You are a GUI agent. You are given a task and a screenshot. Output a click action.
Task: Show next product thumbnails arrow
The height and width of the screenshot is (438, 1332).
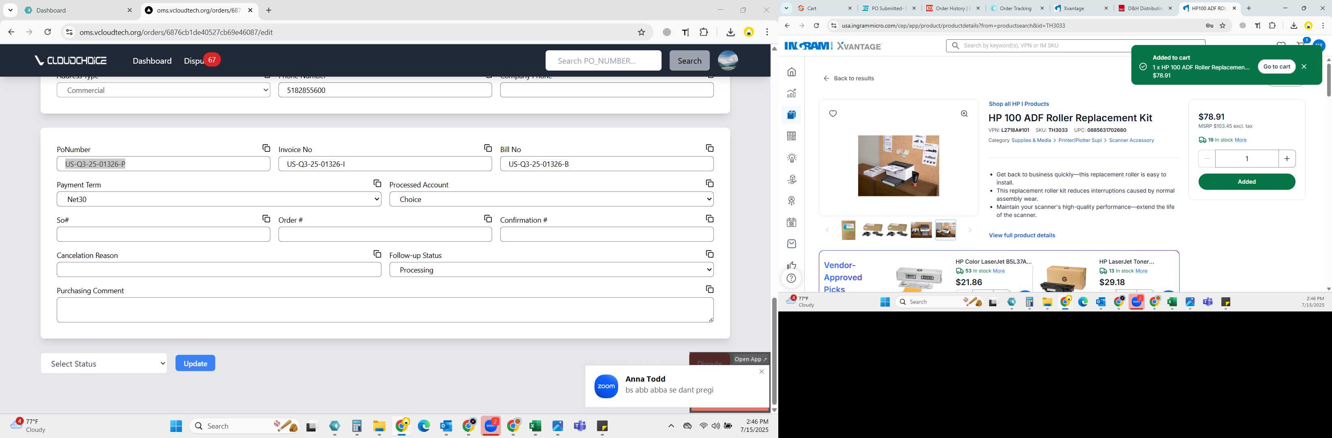point(970,230)
